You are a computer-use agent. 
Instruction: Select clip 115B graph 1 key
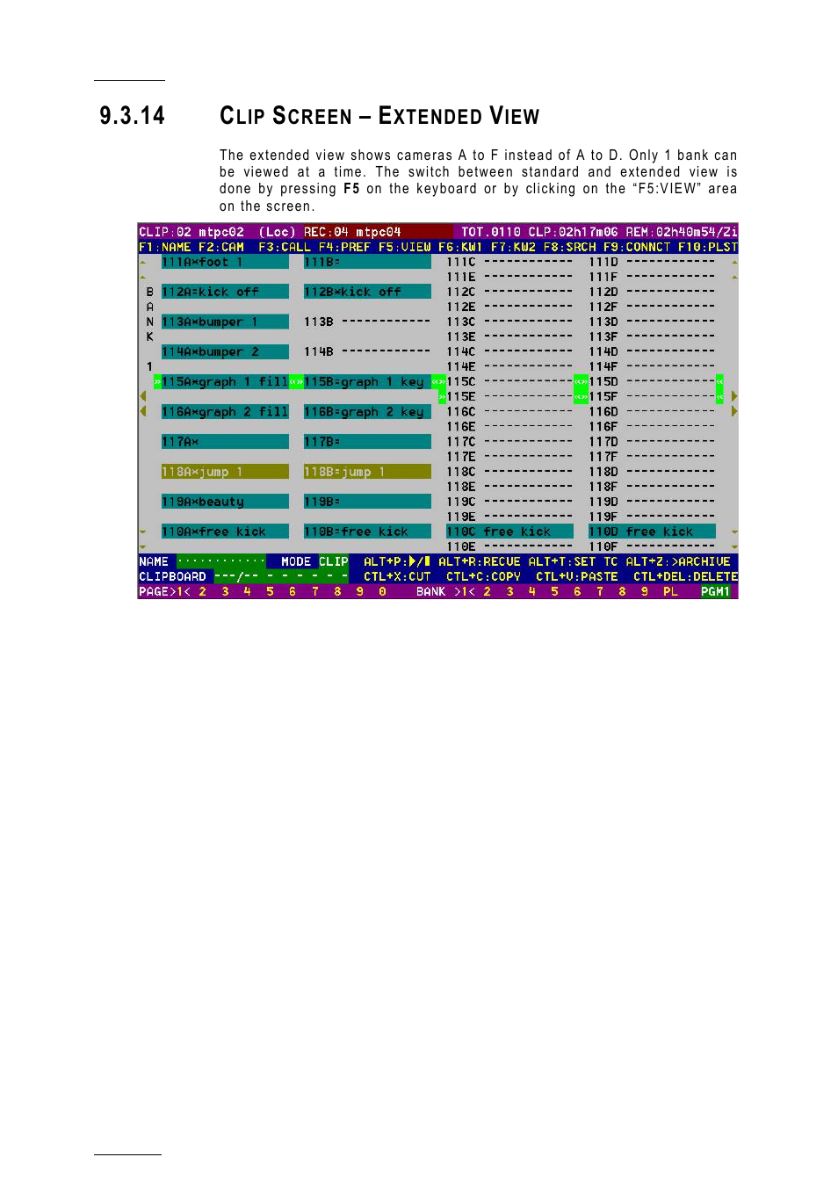(367, 381)
